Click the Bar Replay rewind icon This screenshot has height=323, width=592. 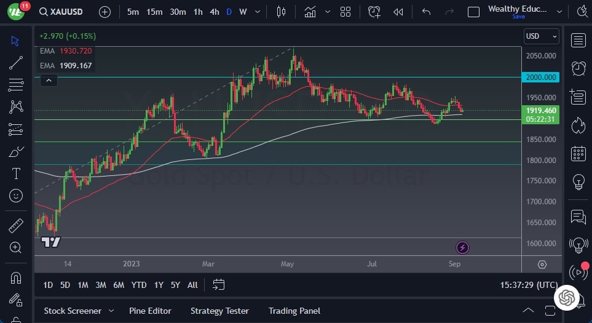pos(398,12)
